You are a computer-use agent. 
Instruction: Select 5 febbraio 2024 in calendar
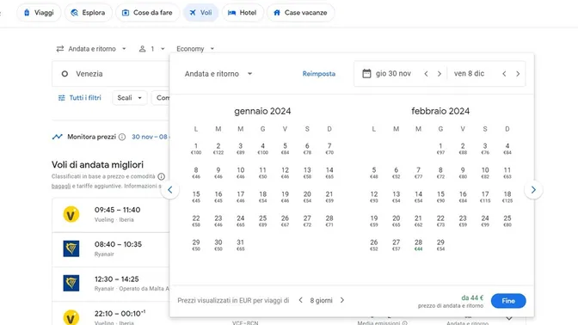(x=374, y=173)
